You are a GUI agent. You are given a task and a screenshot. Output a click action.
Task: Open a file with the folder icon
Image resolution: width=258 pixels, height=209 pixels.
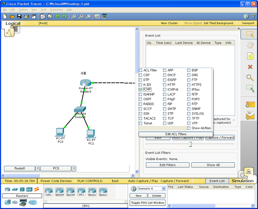tap(12, 16)
